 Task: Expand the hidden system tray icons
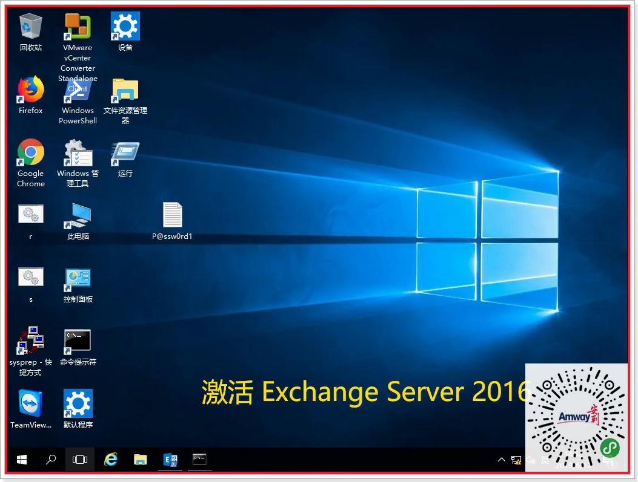tap(501, 460)
